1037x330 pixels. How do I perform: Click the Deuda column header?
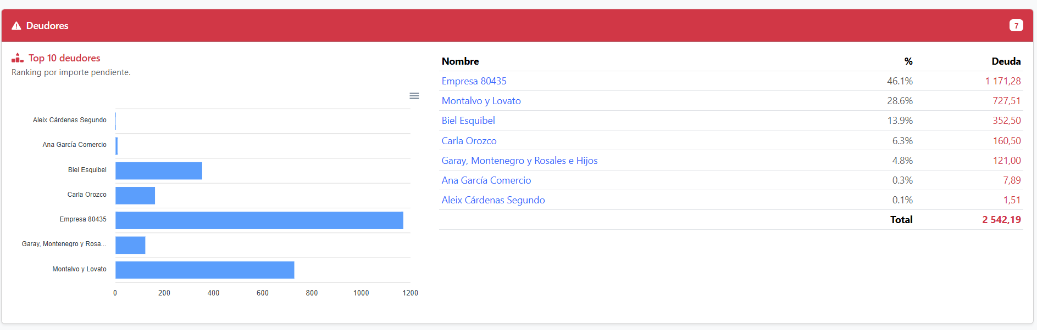click(x=1006, y=61)
